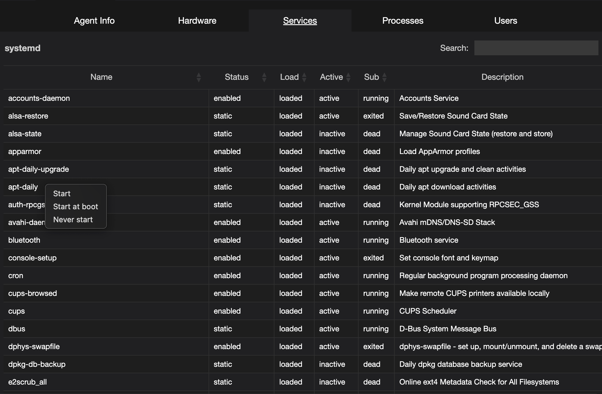Click the apparmor service name
This screenshot has height=394, width=602.
(25, 151)
